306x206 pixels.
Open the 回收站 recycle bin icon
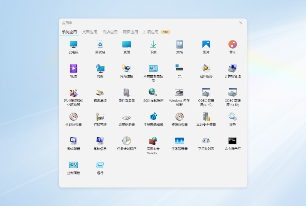pyautogui.click(x=100, y=44)
